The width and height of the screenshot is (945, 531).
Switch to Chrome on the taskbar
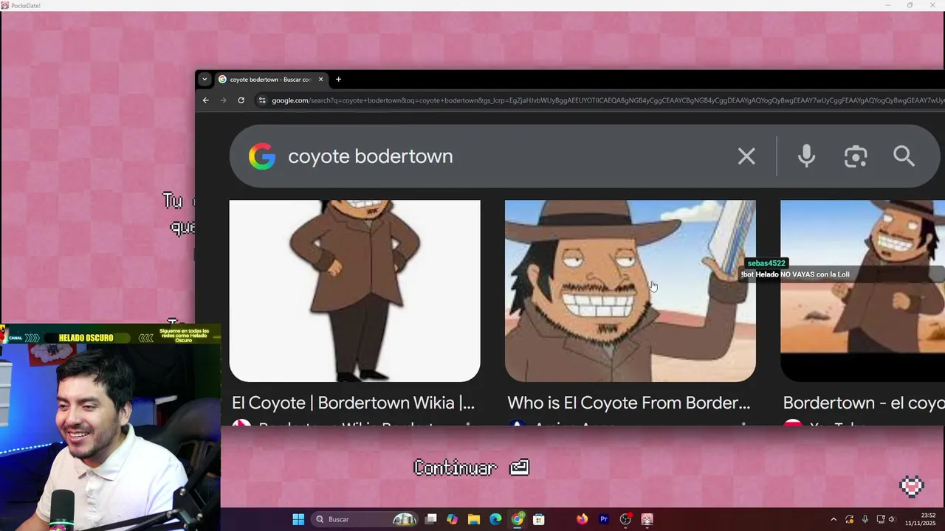coord(518,519)
